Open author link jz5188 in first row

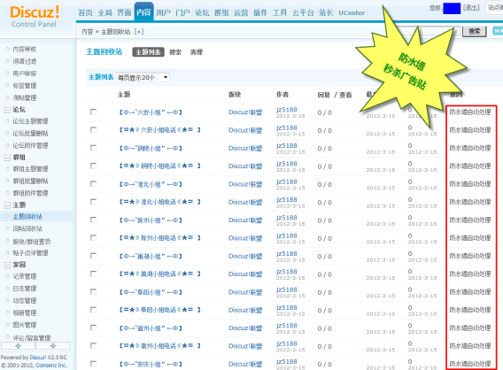286,110
